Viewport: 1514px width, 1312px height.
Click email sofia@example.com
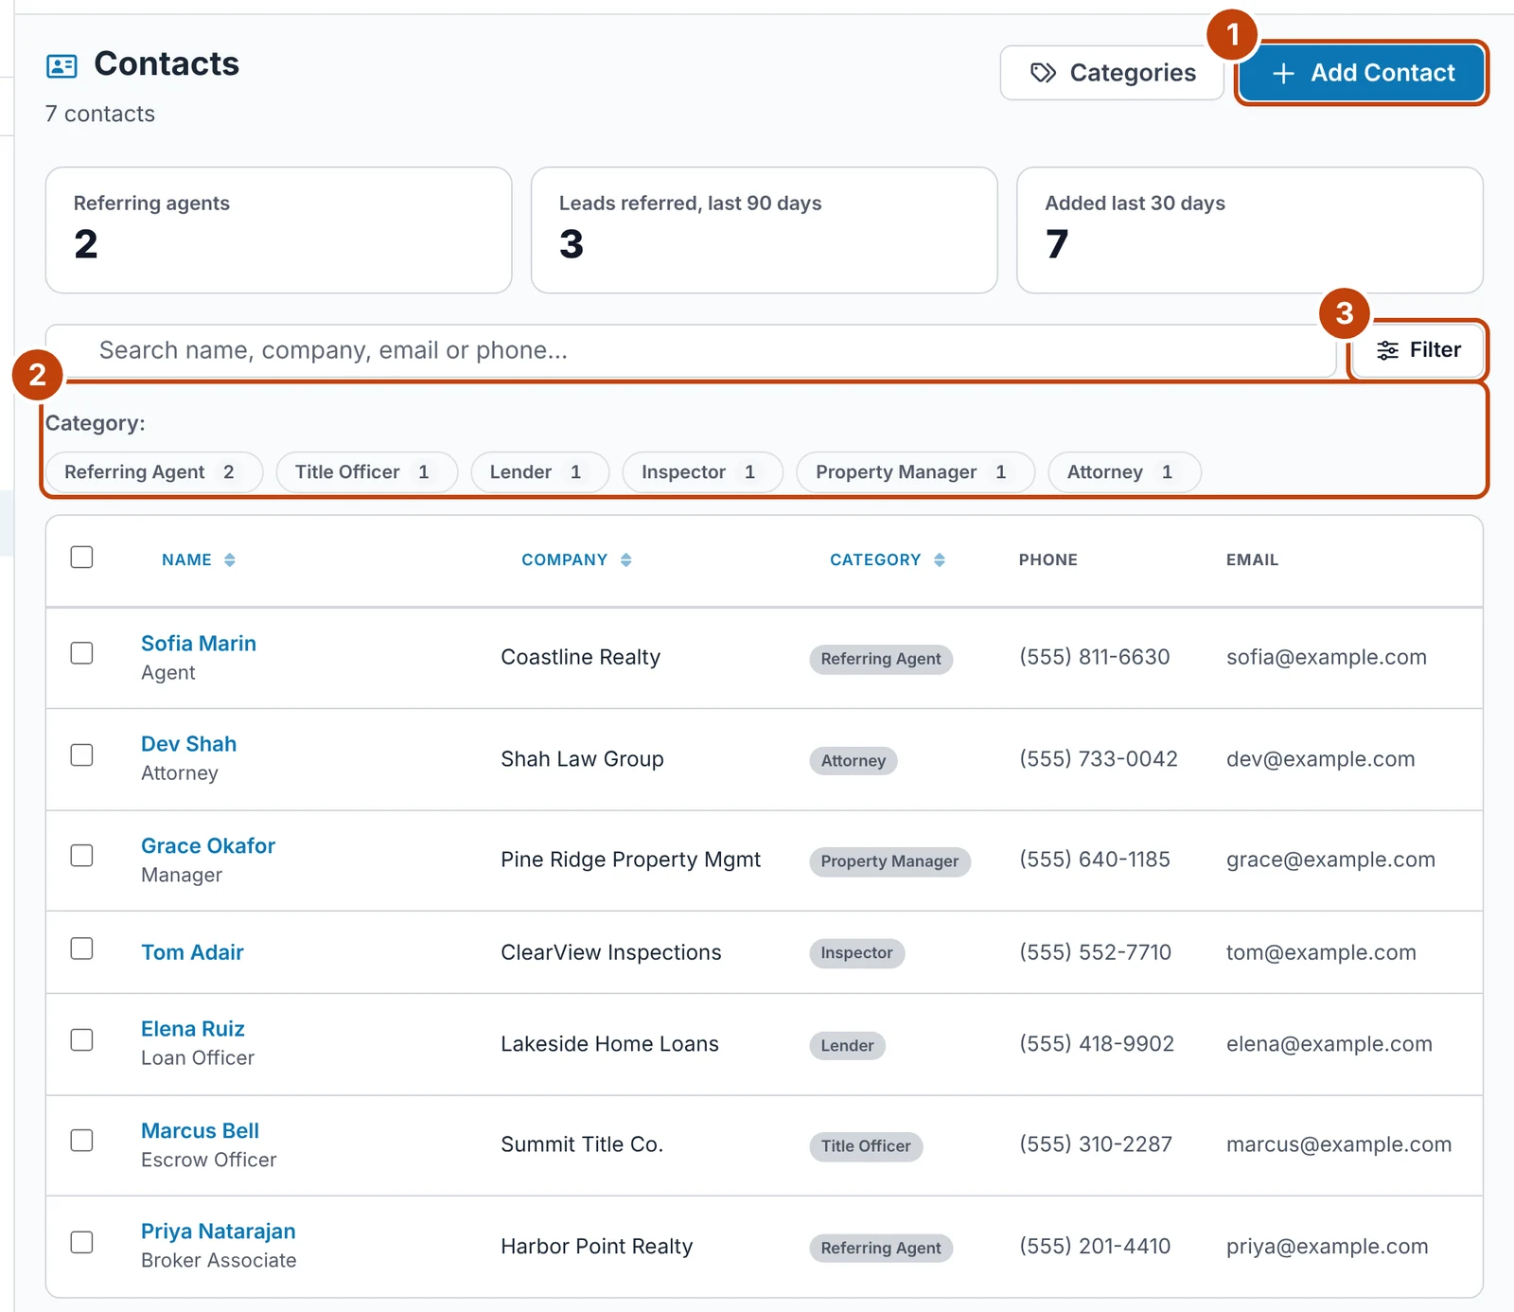tap(1327, 657)
